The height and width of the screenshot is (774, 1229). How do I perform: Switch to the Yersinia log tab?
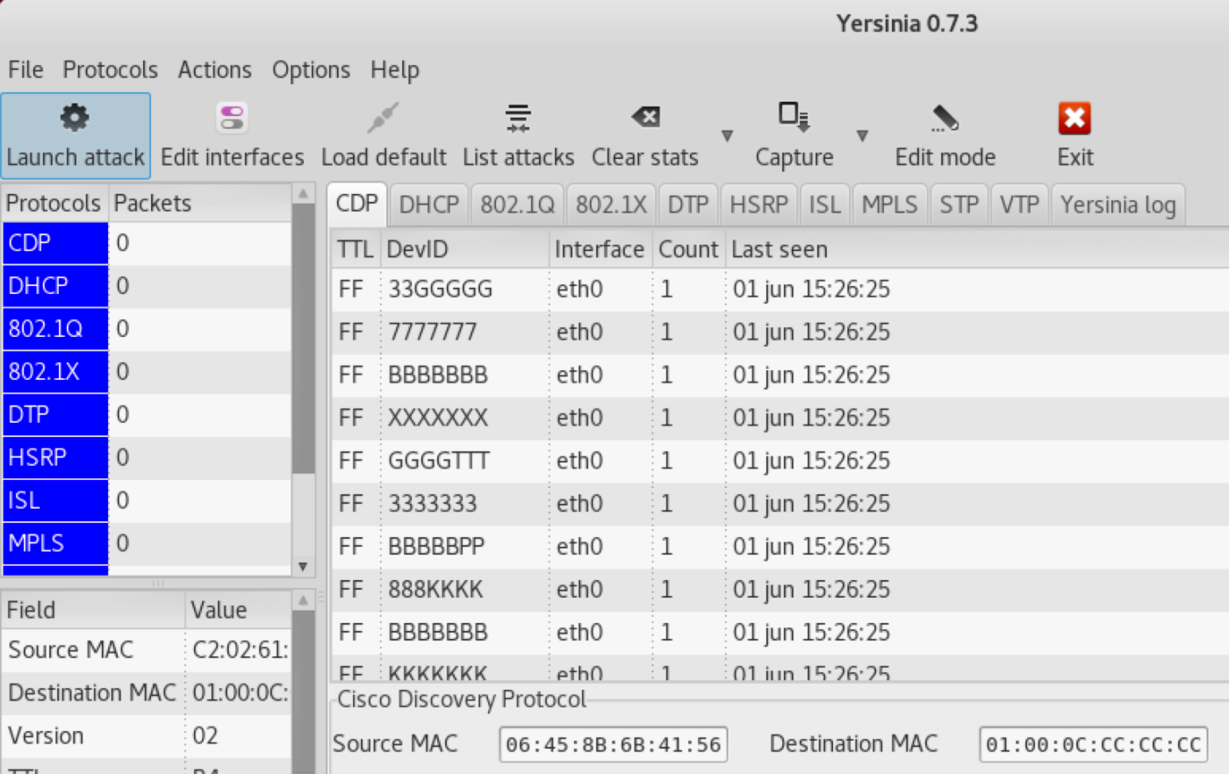(1118, 204)
